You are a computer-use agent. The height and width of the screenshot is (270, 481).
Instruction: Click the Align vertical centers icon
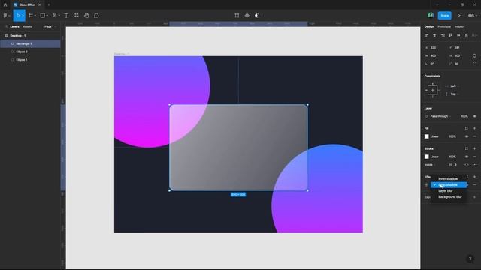458,35
